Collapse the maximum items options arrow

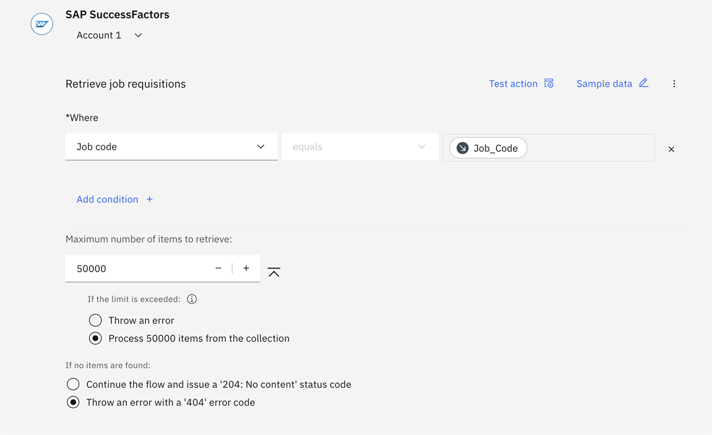(x=274, y=272)
